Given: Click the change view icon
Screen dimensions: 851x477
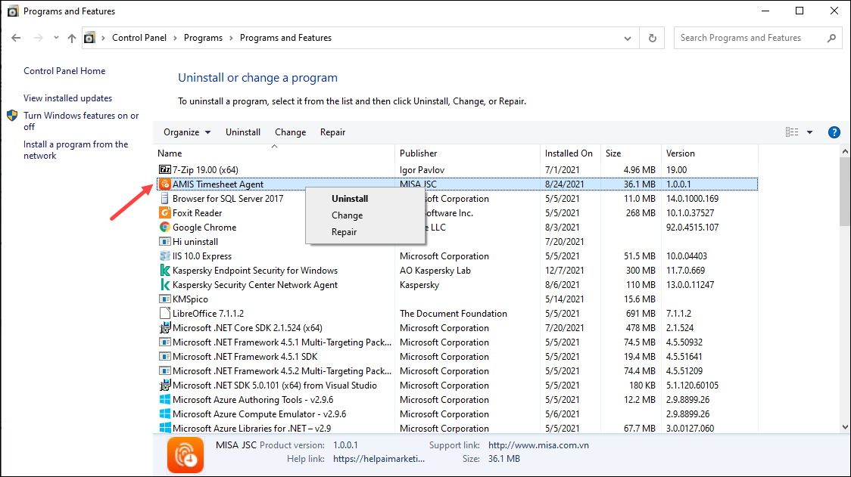Looking at the screenshot, I should coord(792,132).
